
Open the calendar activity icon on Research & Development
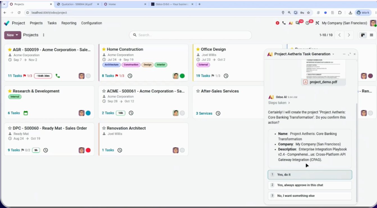click(x=26, y=113)
